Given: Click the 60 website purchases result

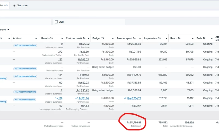Looking at the screenshot, I should pyautogui.click(x=61, y=83).
